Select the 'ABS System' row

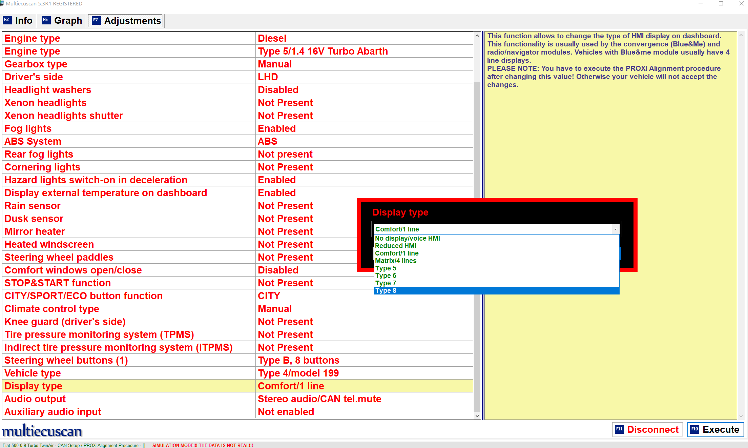237,141
